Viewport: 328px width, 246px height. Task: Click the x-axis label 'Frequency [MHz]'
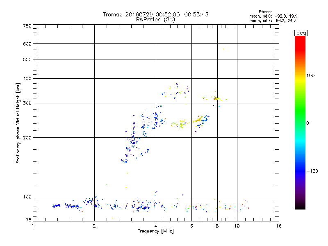click(155, 231)
